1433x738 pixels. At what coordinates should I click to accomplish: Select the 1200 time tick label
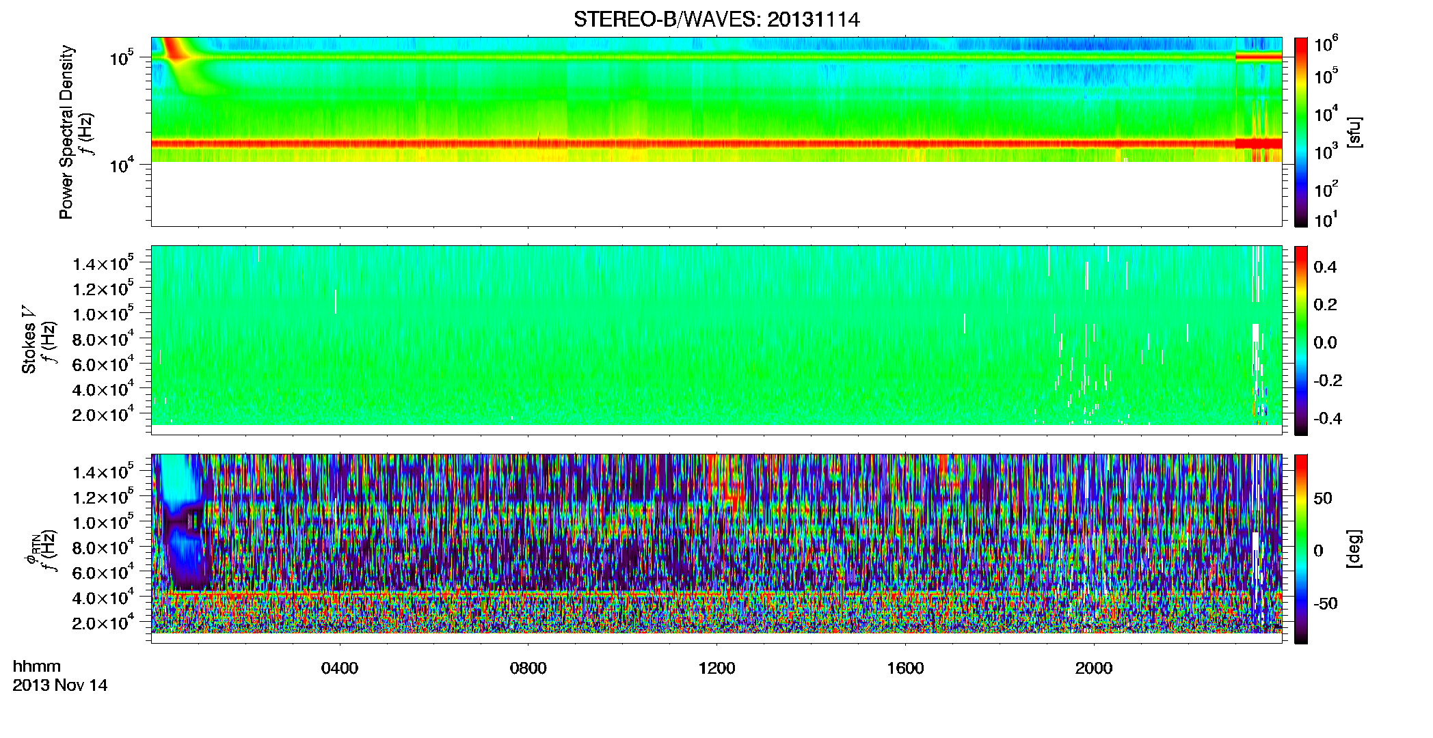pyautogui.click(x=716, y=668)
